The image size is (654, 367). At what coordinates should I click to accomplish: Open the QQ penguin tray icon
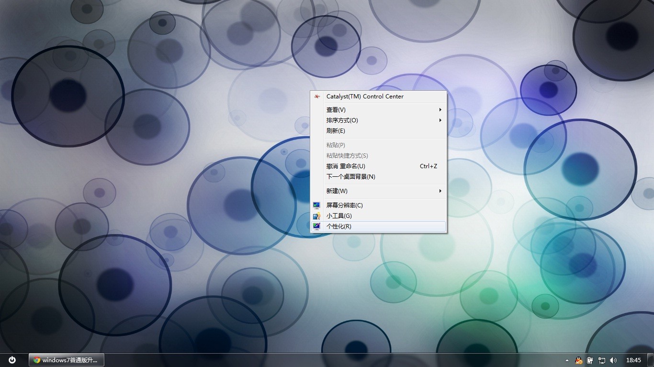tap(579, 360)
